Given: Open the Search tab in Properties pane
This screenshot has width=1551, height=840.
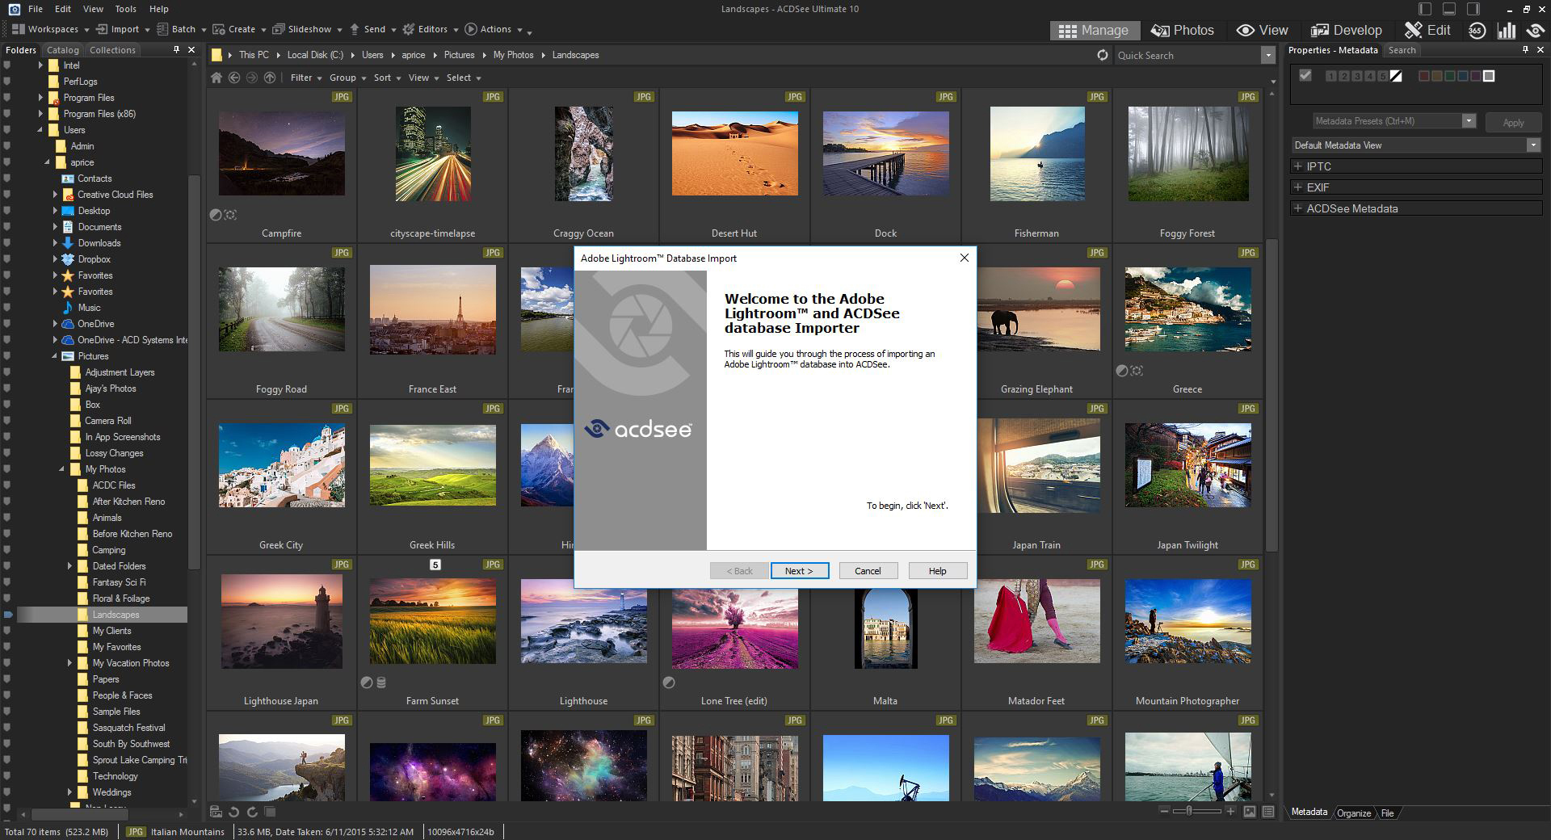Looking at the screenshot, I should click(x=1402, y=50).
